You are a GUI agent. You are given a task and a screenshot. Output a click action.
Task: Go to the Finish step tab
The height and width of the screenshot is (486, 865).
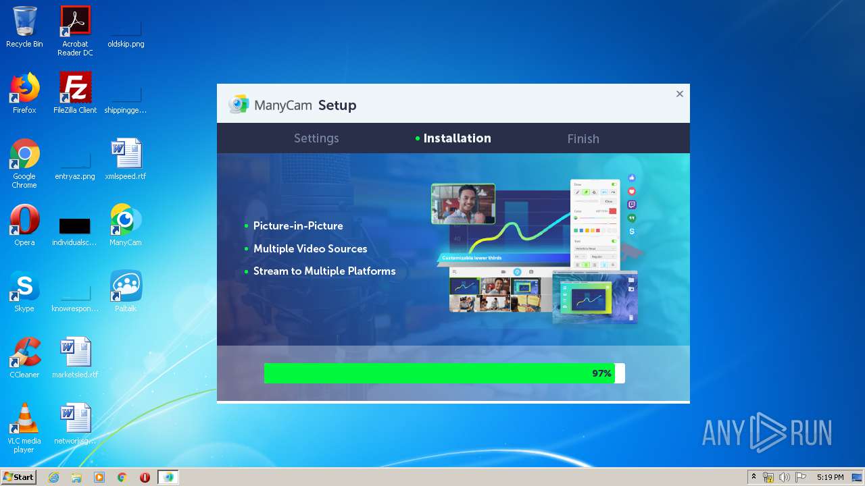pos(583,138)
